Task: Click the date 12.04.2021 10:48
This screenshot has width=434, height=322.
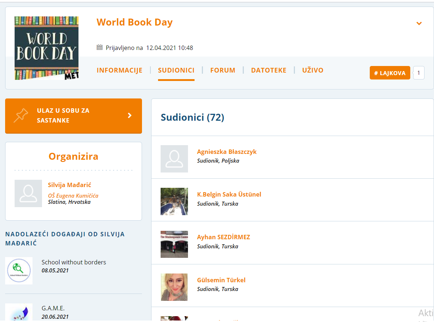Action: pos(170,47)
